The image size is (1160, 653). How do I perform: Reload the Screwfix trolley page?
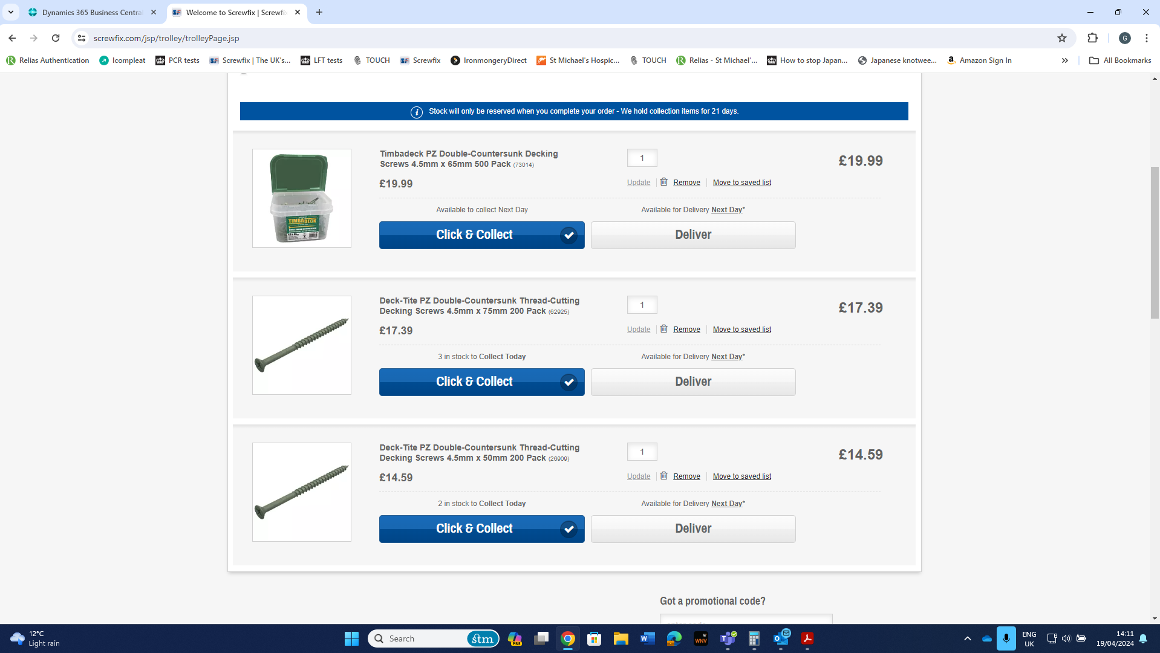(56, 38)
